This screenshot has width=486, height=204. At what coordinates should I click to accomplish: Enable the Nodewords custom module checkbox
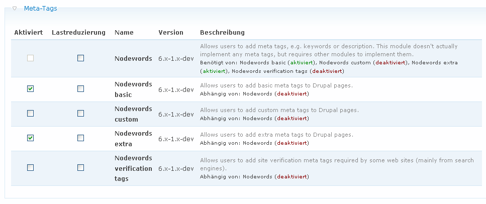[x=30, y=114]
